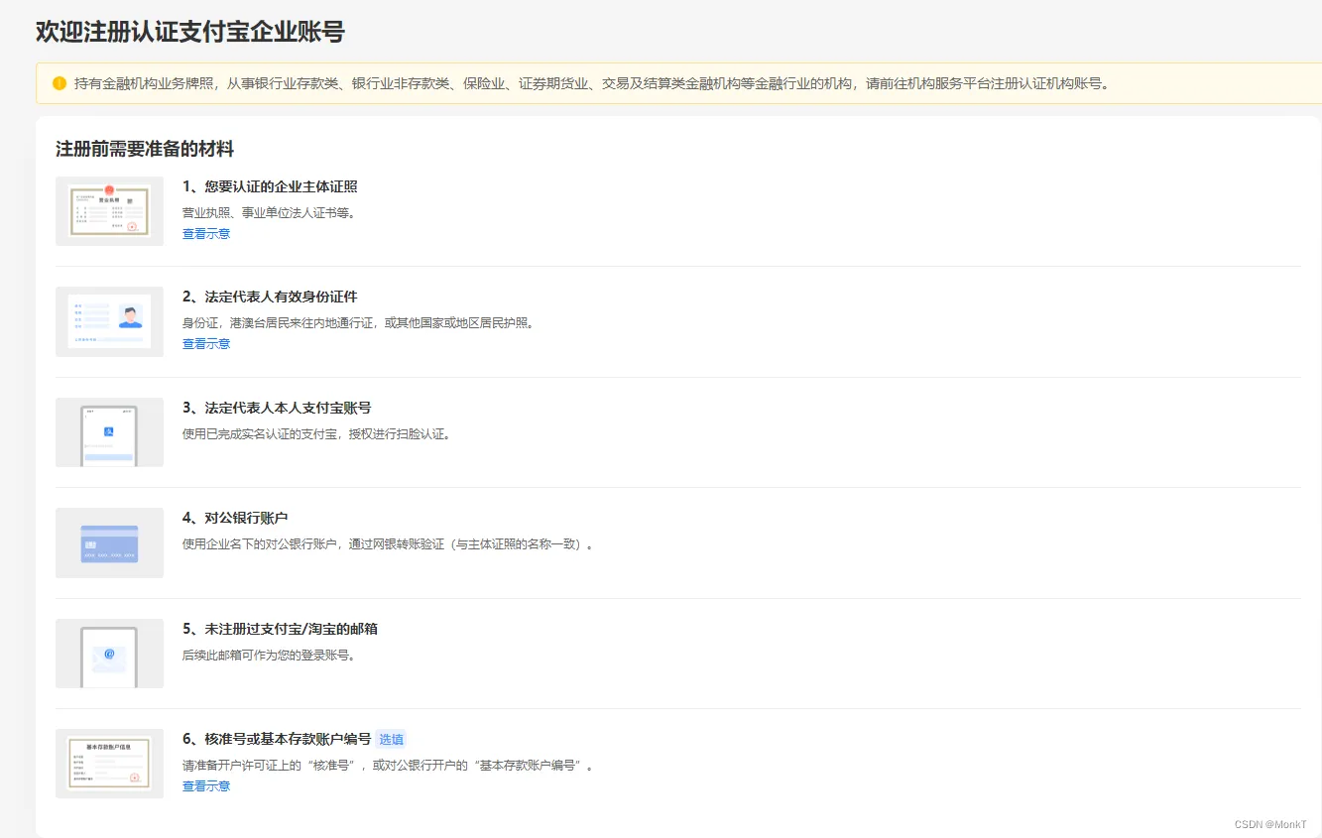Click the title 1、您要认证的企业主体证照
The height and width of the screenshot is (838, 1322).
(270, 186)
